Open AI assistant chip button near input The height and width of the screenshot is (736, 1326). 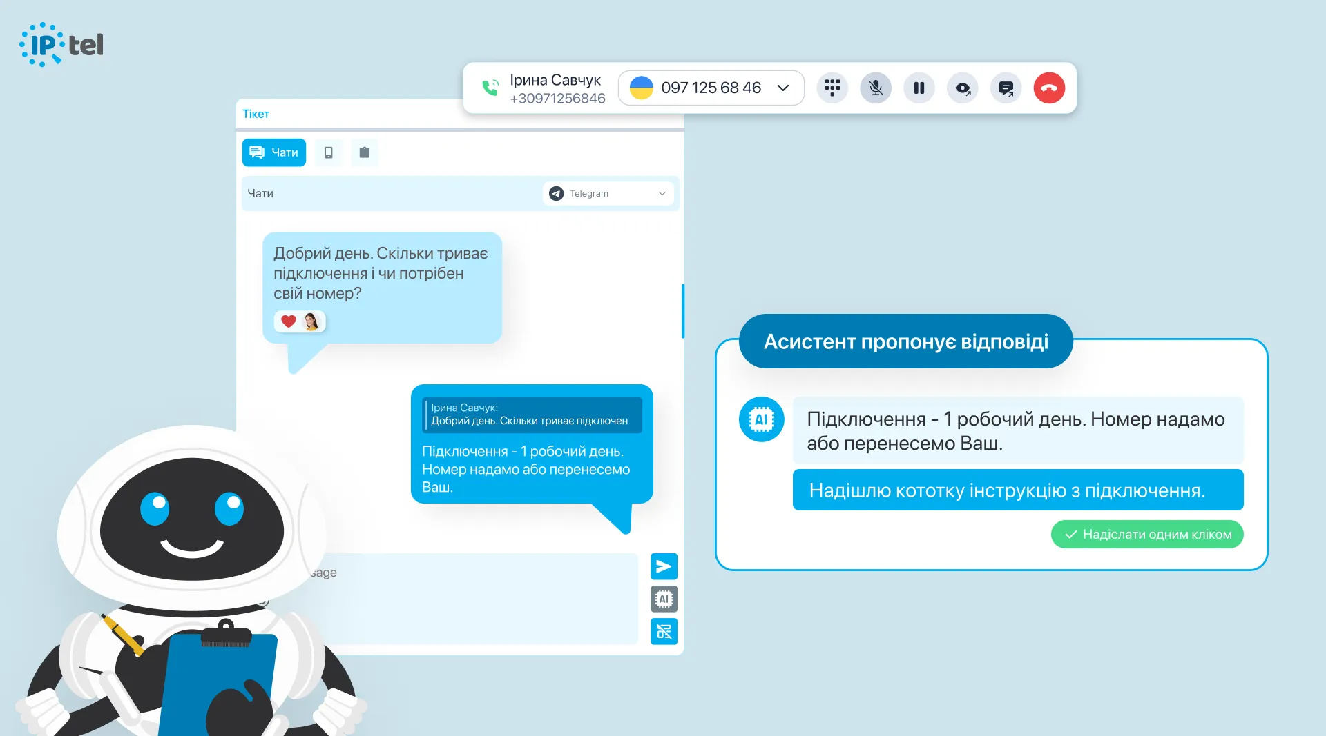pyautogui.click(x=664, y=599)
